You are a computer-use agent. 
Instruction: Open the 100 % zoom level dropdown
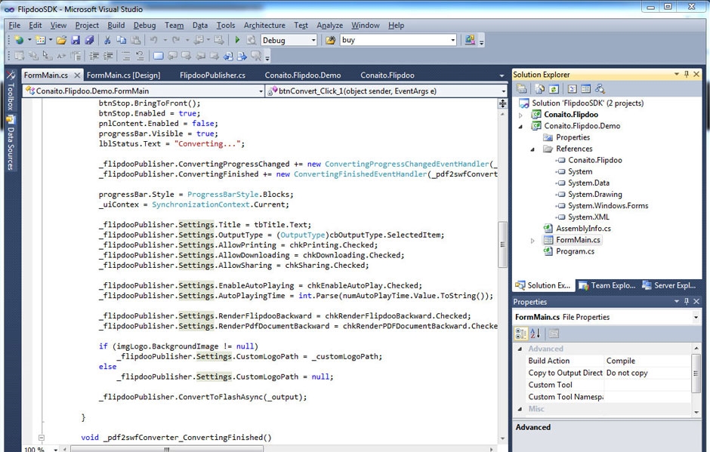(x=56, y=449)
